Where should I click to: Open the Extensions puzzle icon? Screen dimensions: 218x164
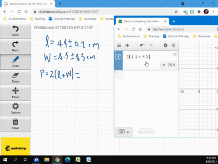point(199,12)
